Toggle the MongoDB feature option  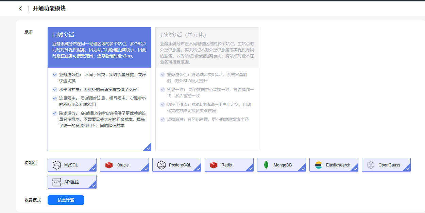282,165
